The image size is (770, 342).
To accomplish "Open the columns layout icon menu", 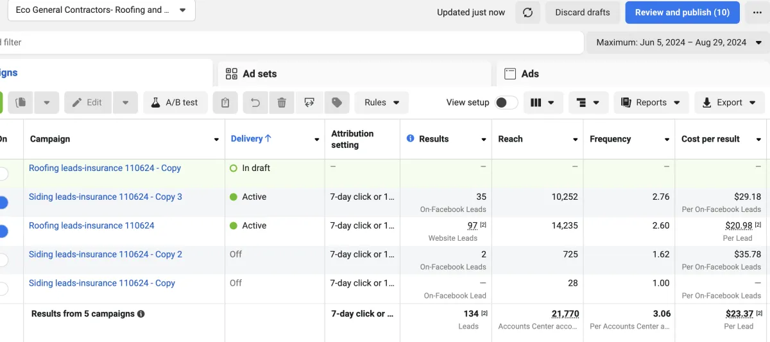I will pyautogui.click(x=543, y=102).
